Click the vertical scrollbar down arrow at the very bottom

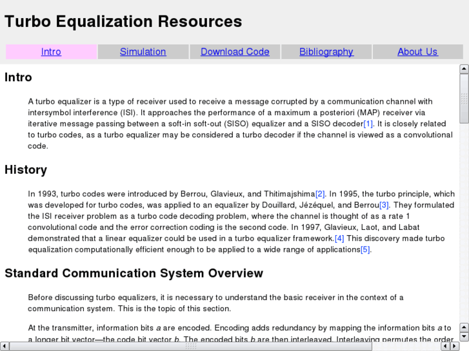tap(464, 337)
